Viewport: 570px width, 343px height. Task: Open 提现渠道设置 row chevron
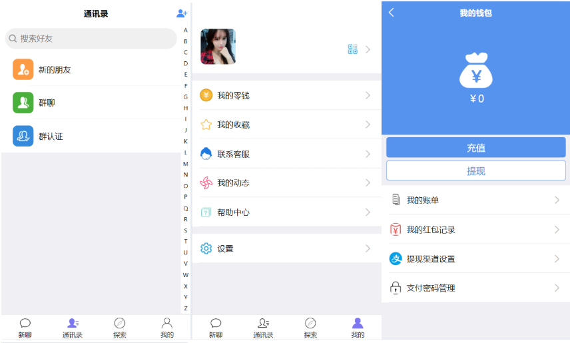[557, 258]
